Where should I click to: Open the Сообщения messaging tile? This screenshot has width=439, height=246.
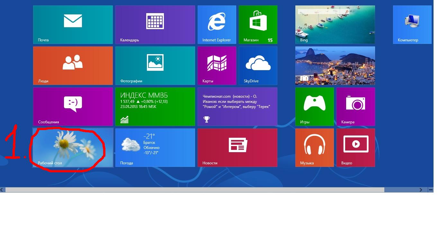(73, 107)
